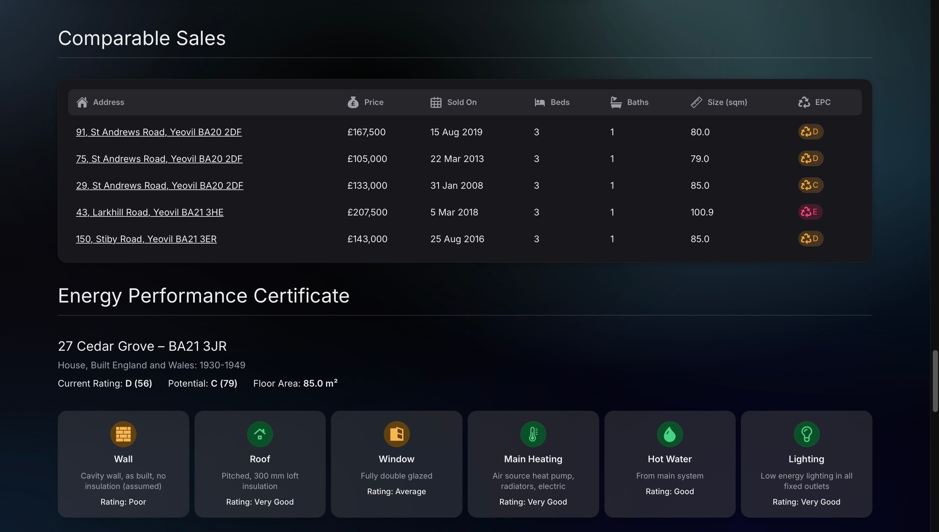Open 43, Larkhill Road, Yeovil link
The width and height of the screenshot is (939, 532).
pos(149,212)
